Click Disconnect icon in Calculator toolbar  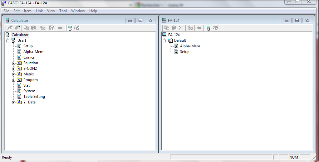click(x=17, y=28)
